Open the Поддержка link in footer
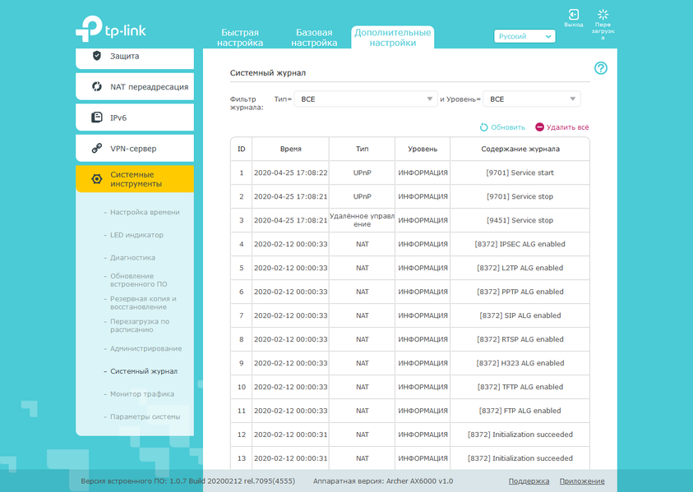Viewport: 693px width, 492px height. (x=529, y=481)
